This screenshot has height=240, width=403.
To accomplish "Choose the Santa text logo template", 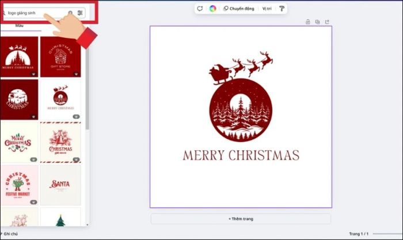I will coord(60,185).
